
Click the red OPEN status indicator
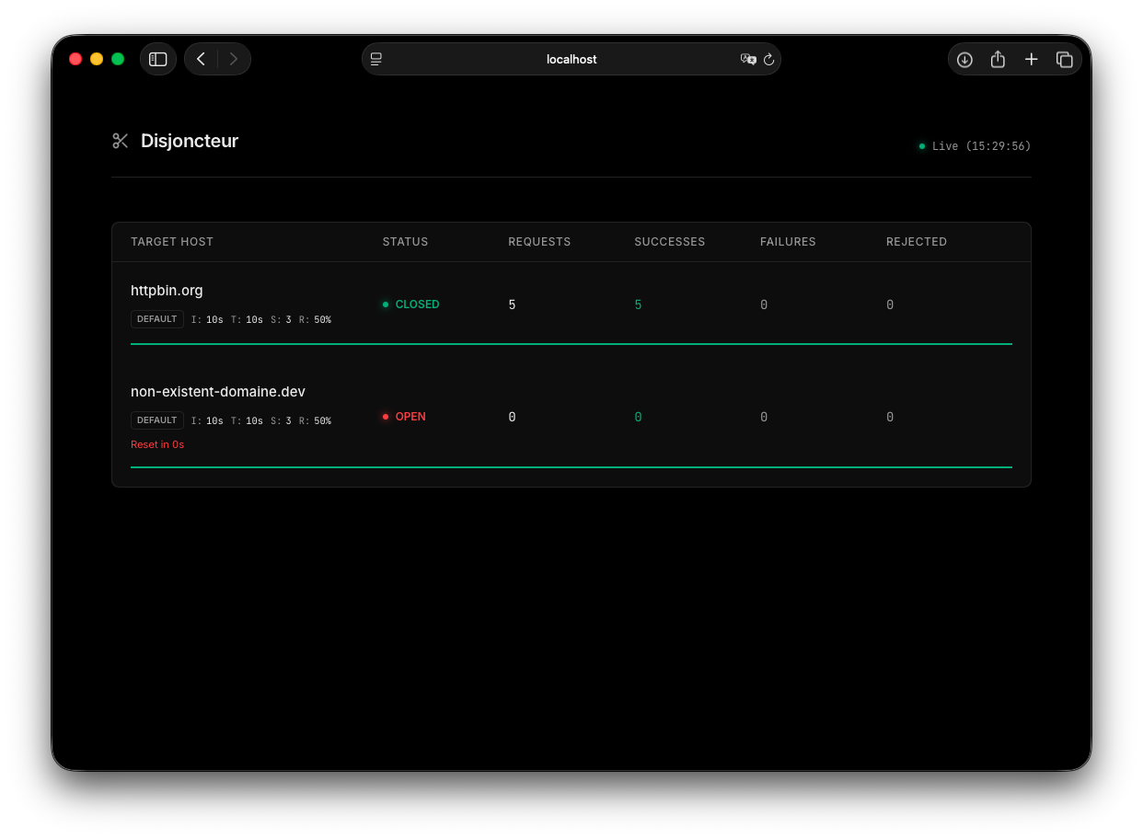(405, 417)
